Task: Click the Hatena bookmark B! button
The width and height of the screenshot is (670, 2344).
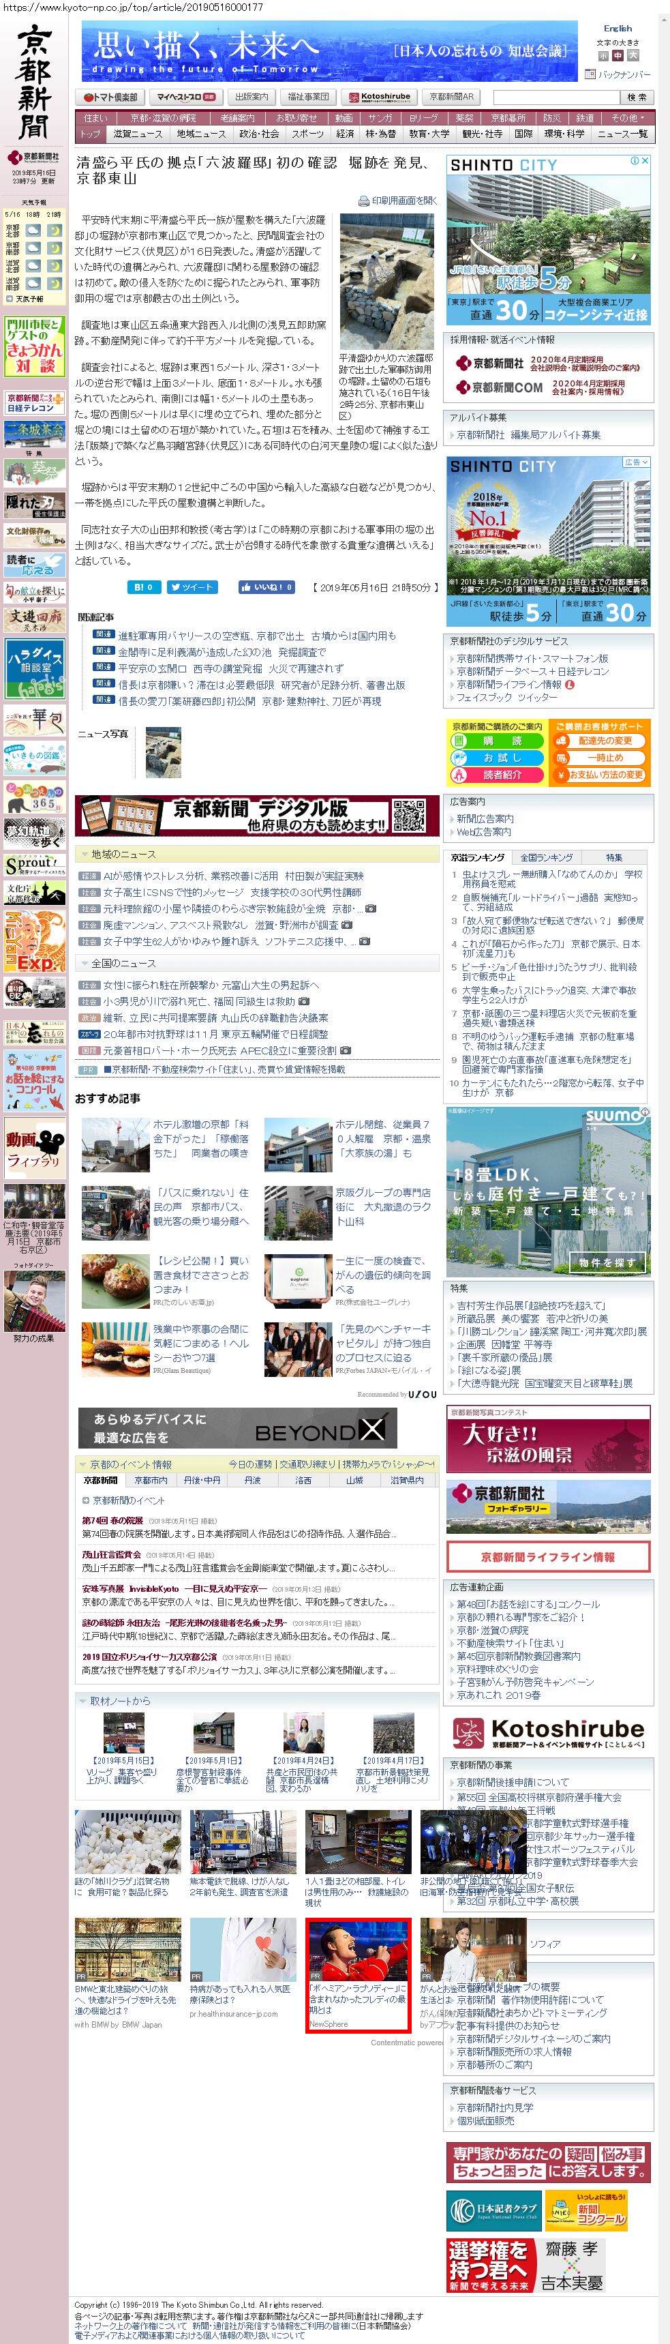Action: coord(144,587)
